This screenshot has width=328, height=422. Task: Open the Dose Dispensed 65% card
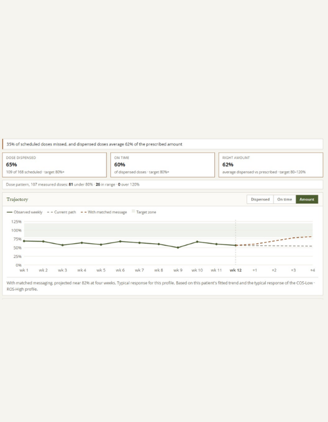54,165
